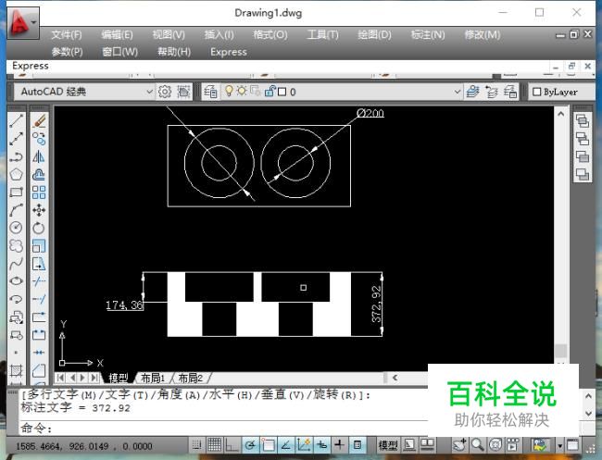Select the Insert Block tool
Viewport: 602px width, 460px height.
pos(16,317)
